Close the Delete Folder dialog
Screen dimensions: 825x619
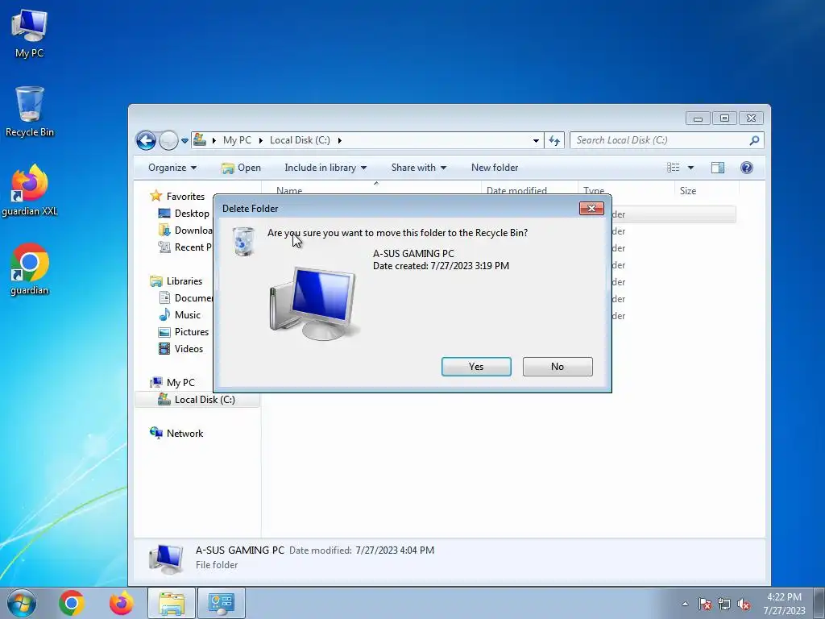591,209
